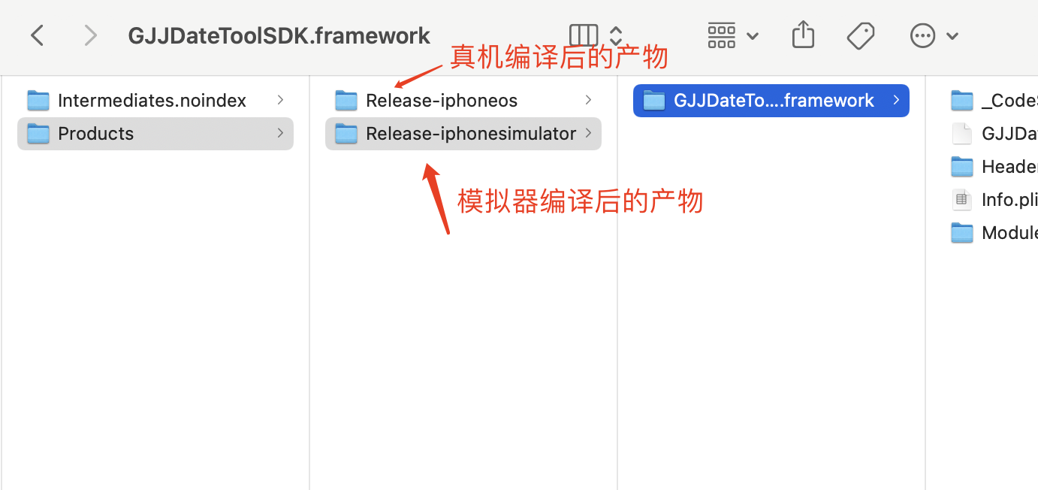Open the grouping options dropdown
1038x490 pixels.
(733, 35)
